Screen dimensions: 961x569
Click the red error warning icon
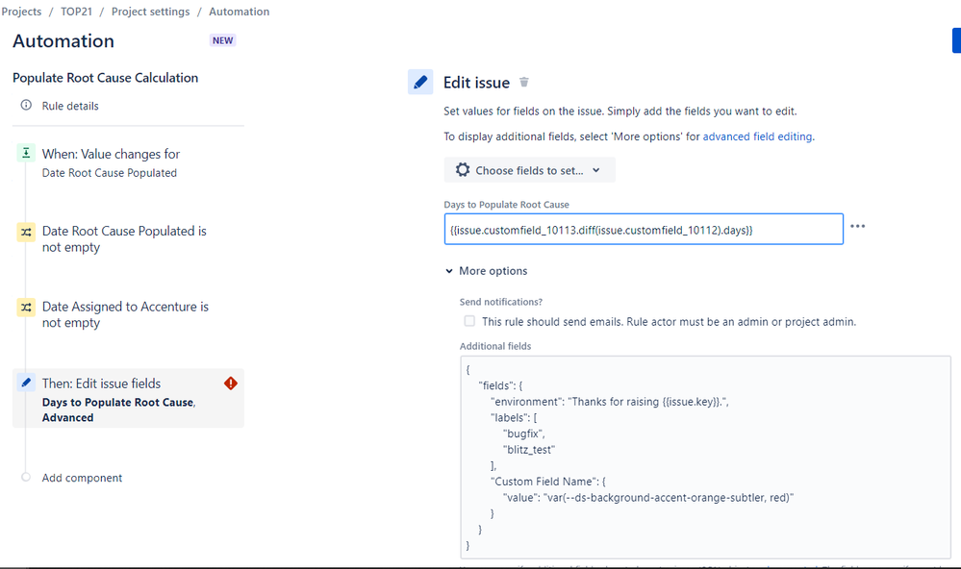[231, 383]
